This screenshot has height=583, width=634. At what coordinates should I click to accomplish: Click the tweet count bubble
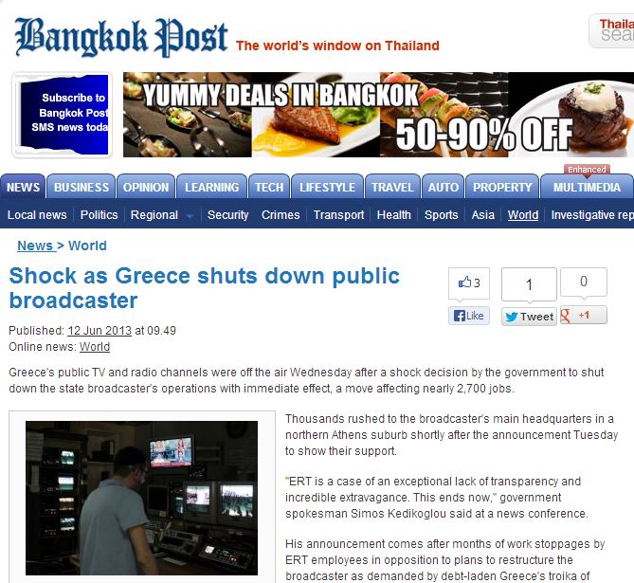click(x=529, y=284)
